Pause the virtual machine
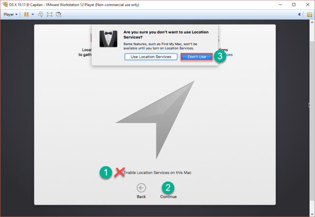 click(26, 14)
